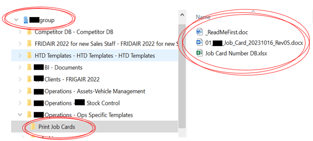Screen dimensions: 313x141
Task: Click the Excel icon of Job Card Number DB.xlsx
Action: 200,53
